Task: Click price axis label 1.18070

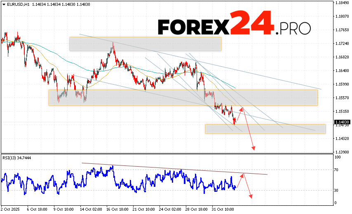Action: 342,16
